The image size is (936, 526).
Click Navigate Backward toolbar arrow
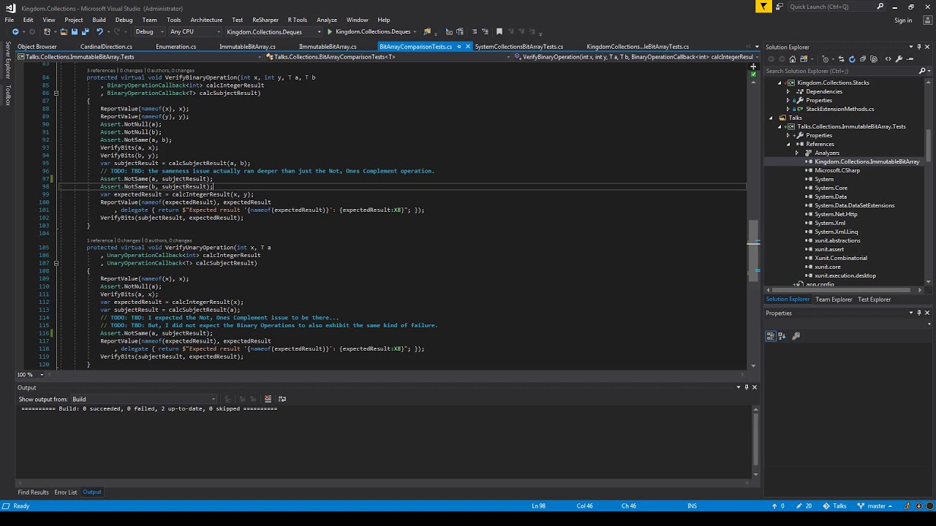coord(15,31)
